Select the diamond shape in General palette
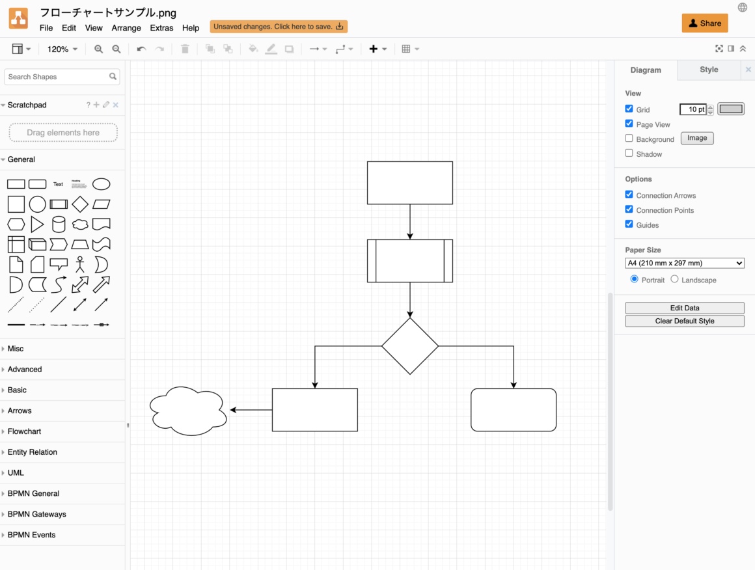Screen dimensions: 755x570 [x=80, y=204]
